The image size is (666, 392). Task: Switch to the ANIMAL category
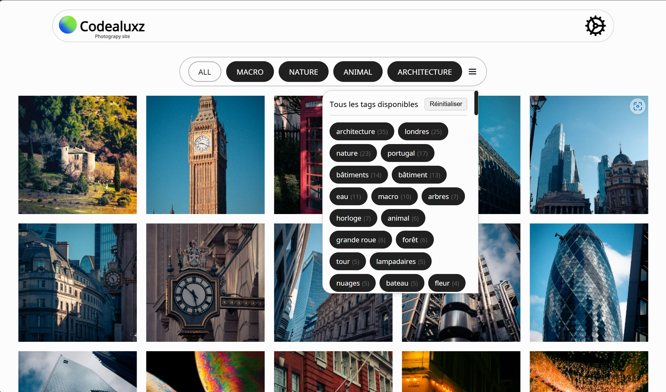(358, 72)
